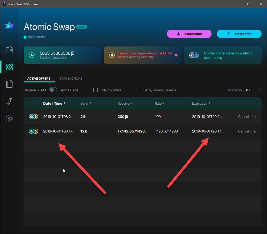
Task: Click the BEAM-BTC pair icon of 12 B offer
Action: pyautogui.click(x=34, y=131)
